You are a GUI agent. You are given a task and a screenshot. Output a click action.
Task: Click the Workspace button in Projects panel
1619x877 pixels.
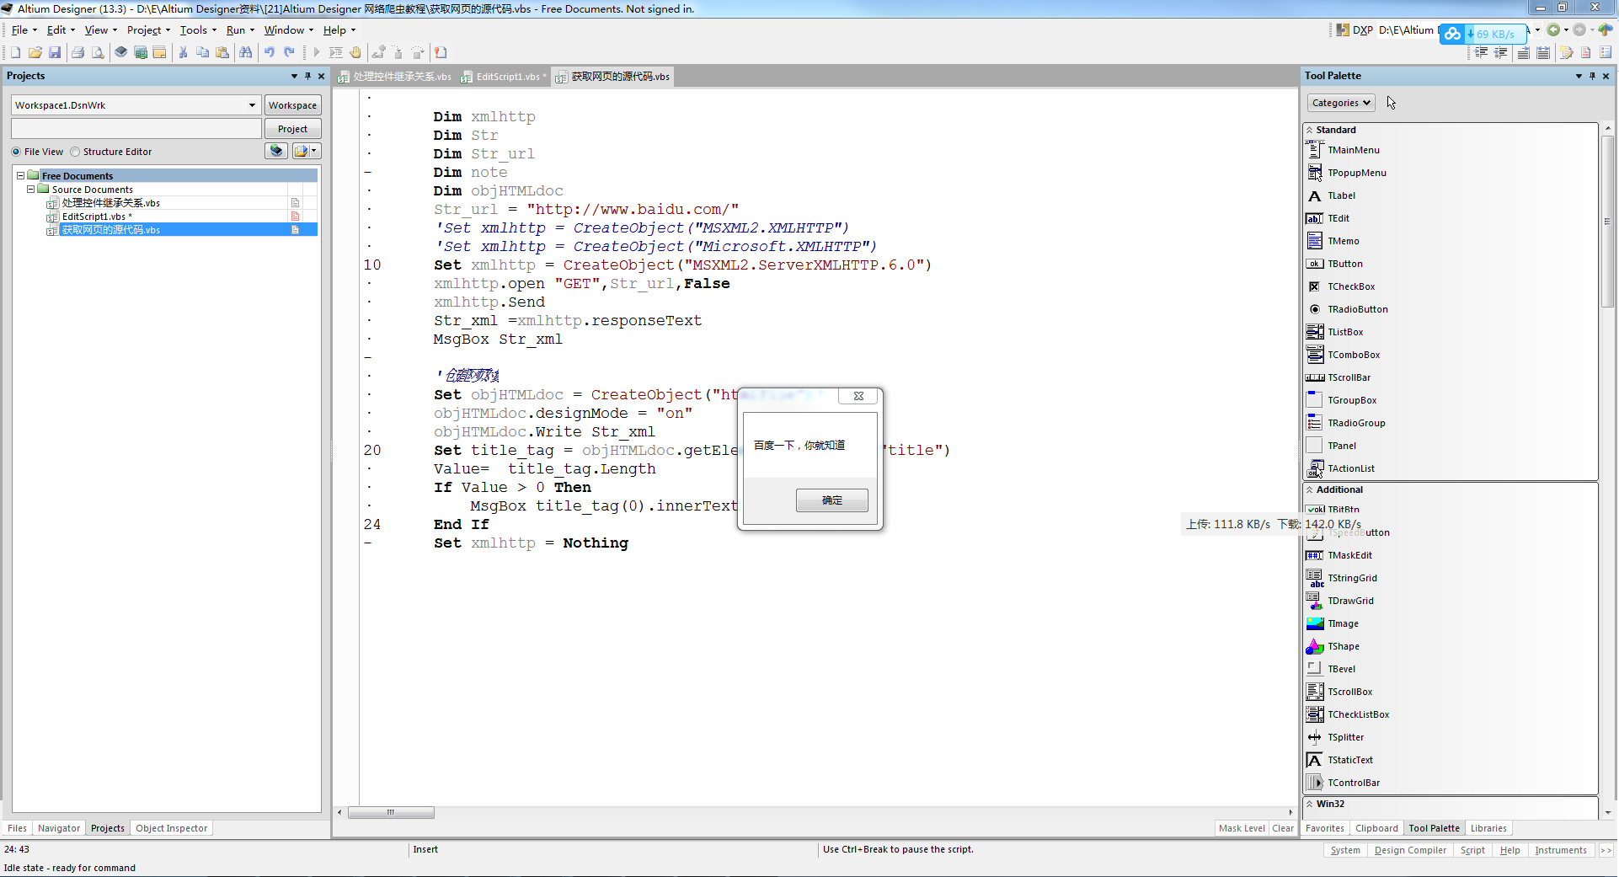[x=292, y=104]
